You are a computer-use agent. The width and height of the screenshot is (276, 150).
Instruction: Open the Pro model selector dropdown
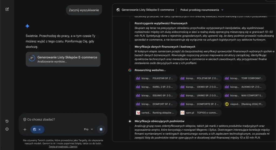[88, 129]
